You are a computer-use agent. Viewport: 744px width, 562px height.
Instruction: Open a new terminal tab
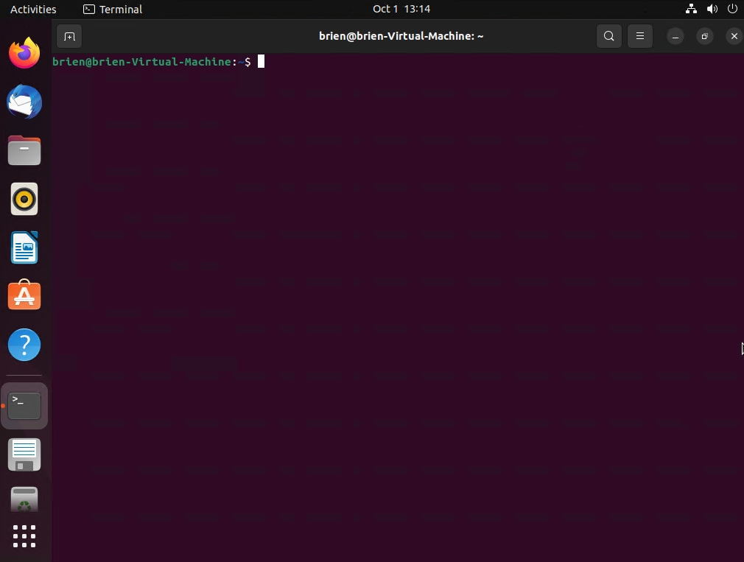pyautogui.click(x=69, y=35)
